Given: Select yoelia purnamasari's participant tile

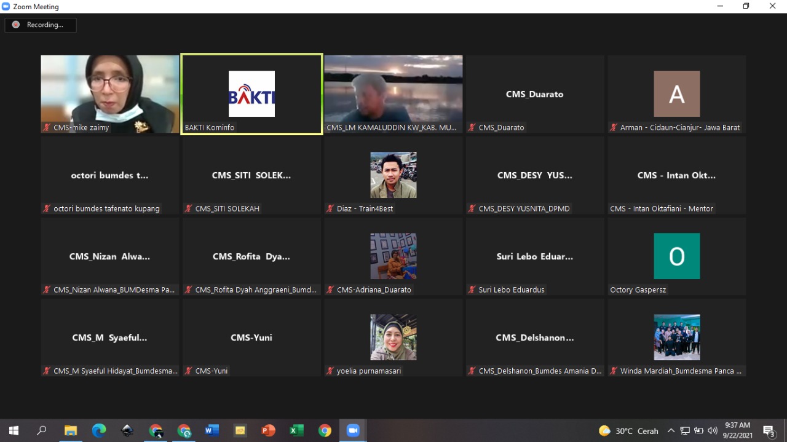Looking at the screenshot, I should tap(393, 337).
